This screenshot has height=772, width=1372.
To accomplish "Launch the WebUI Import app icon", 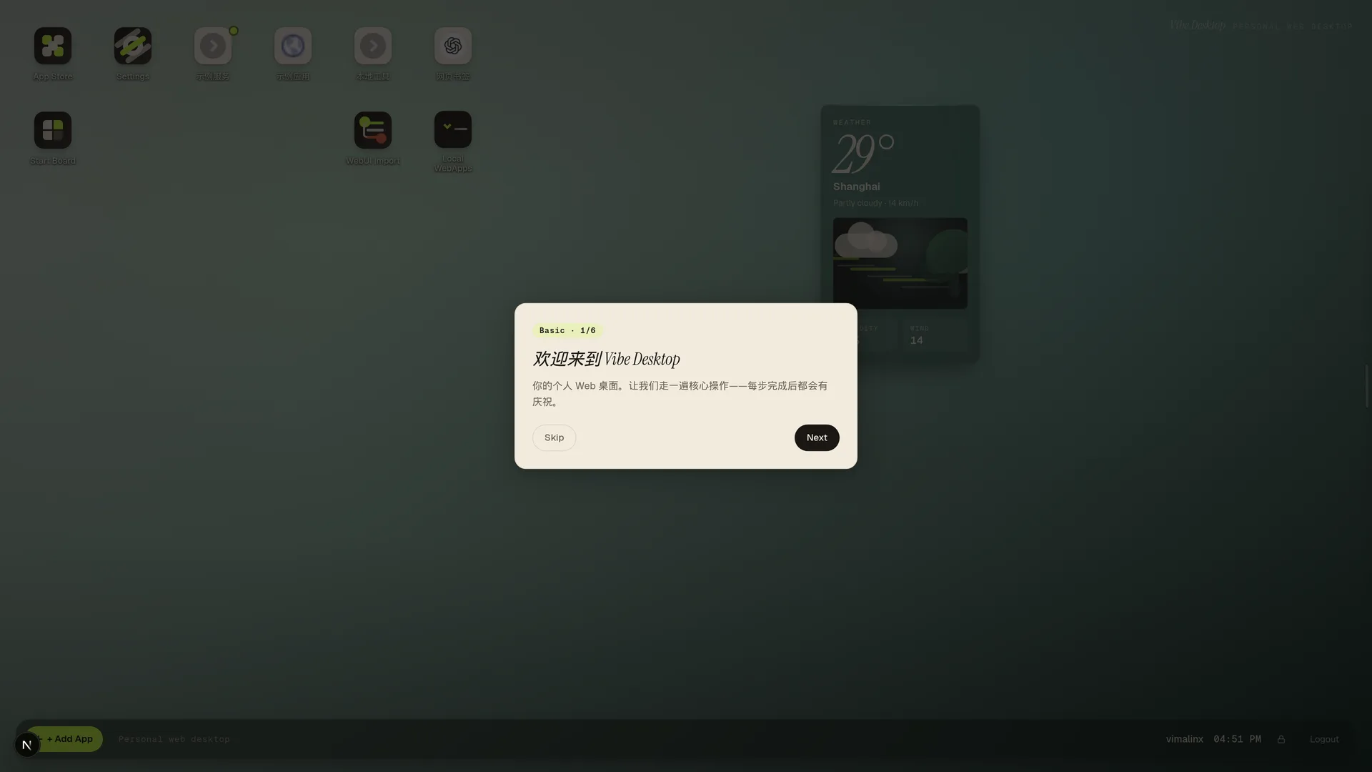I will click(373, 130).
